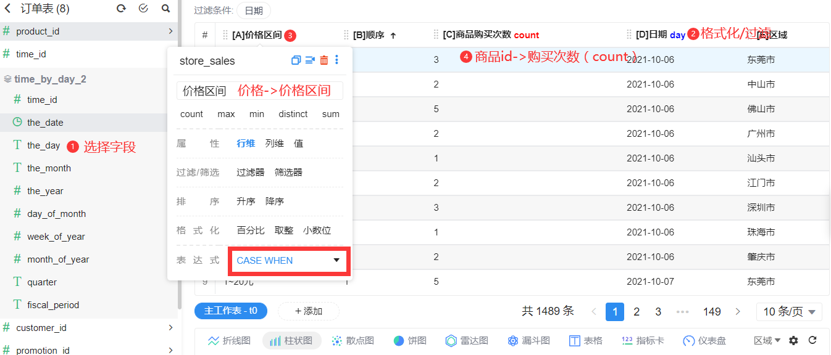Image resolution: width=831 pixels, height=355 pixels.
Task: Click the check-circle icon in the 订单表 header
Action: (143, 9)
